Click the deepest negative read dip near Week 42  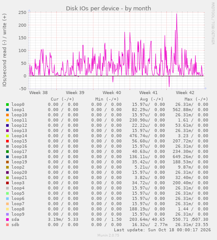coord(169,87)
